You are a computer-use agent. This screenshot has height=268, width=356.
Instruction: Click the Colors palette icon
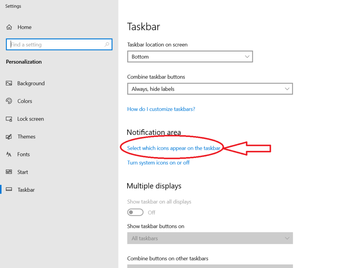click(9, 101)
